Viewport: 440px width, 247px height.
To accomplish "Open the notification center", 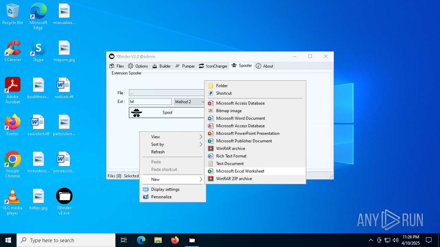I will (429, 240).
